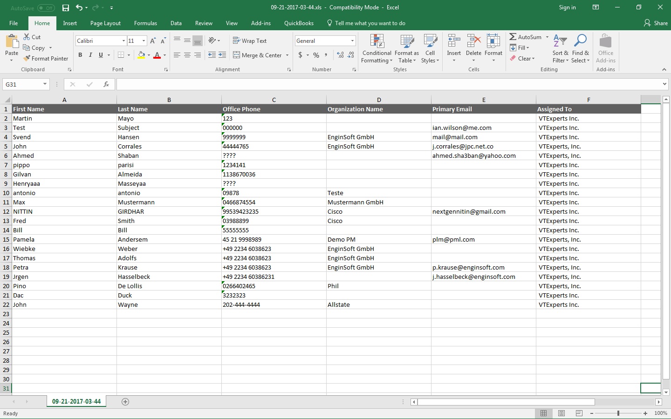Click the Share button
Viewport: 671px width, 419px height.
656,23
